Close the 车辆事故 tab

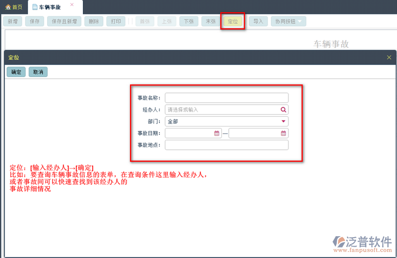coord(72,4)
